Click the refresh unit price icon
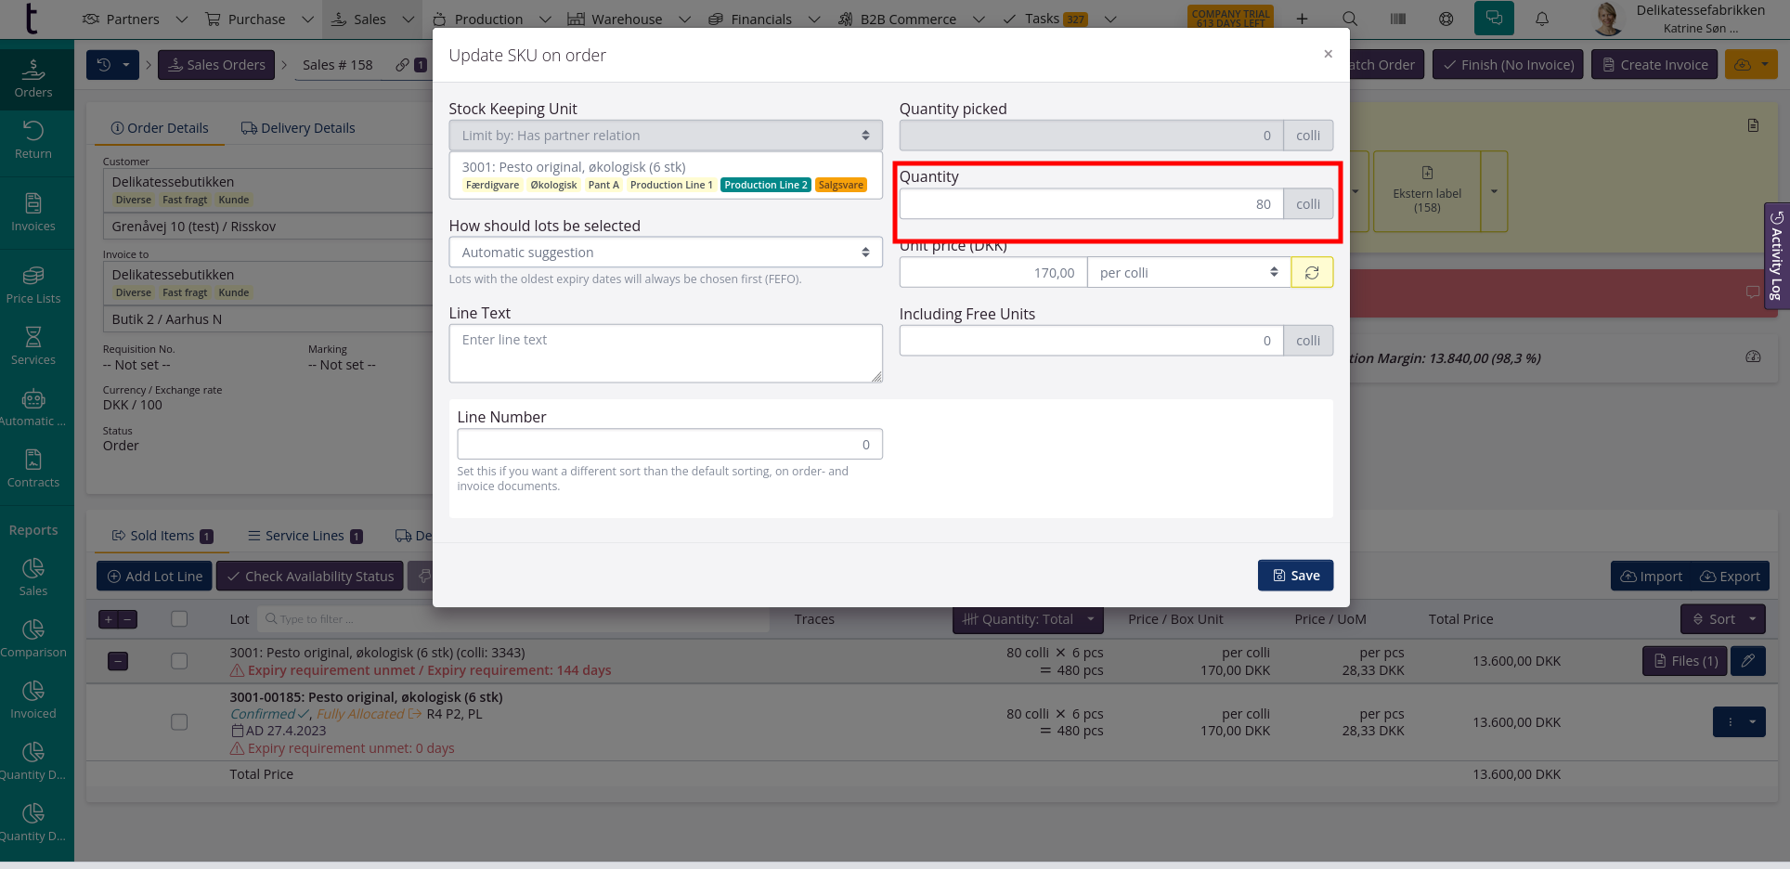This screenshot has width=1790, height=869. click(1312, 273)
